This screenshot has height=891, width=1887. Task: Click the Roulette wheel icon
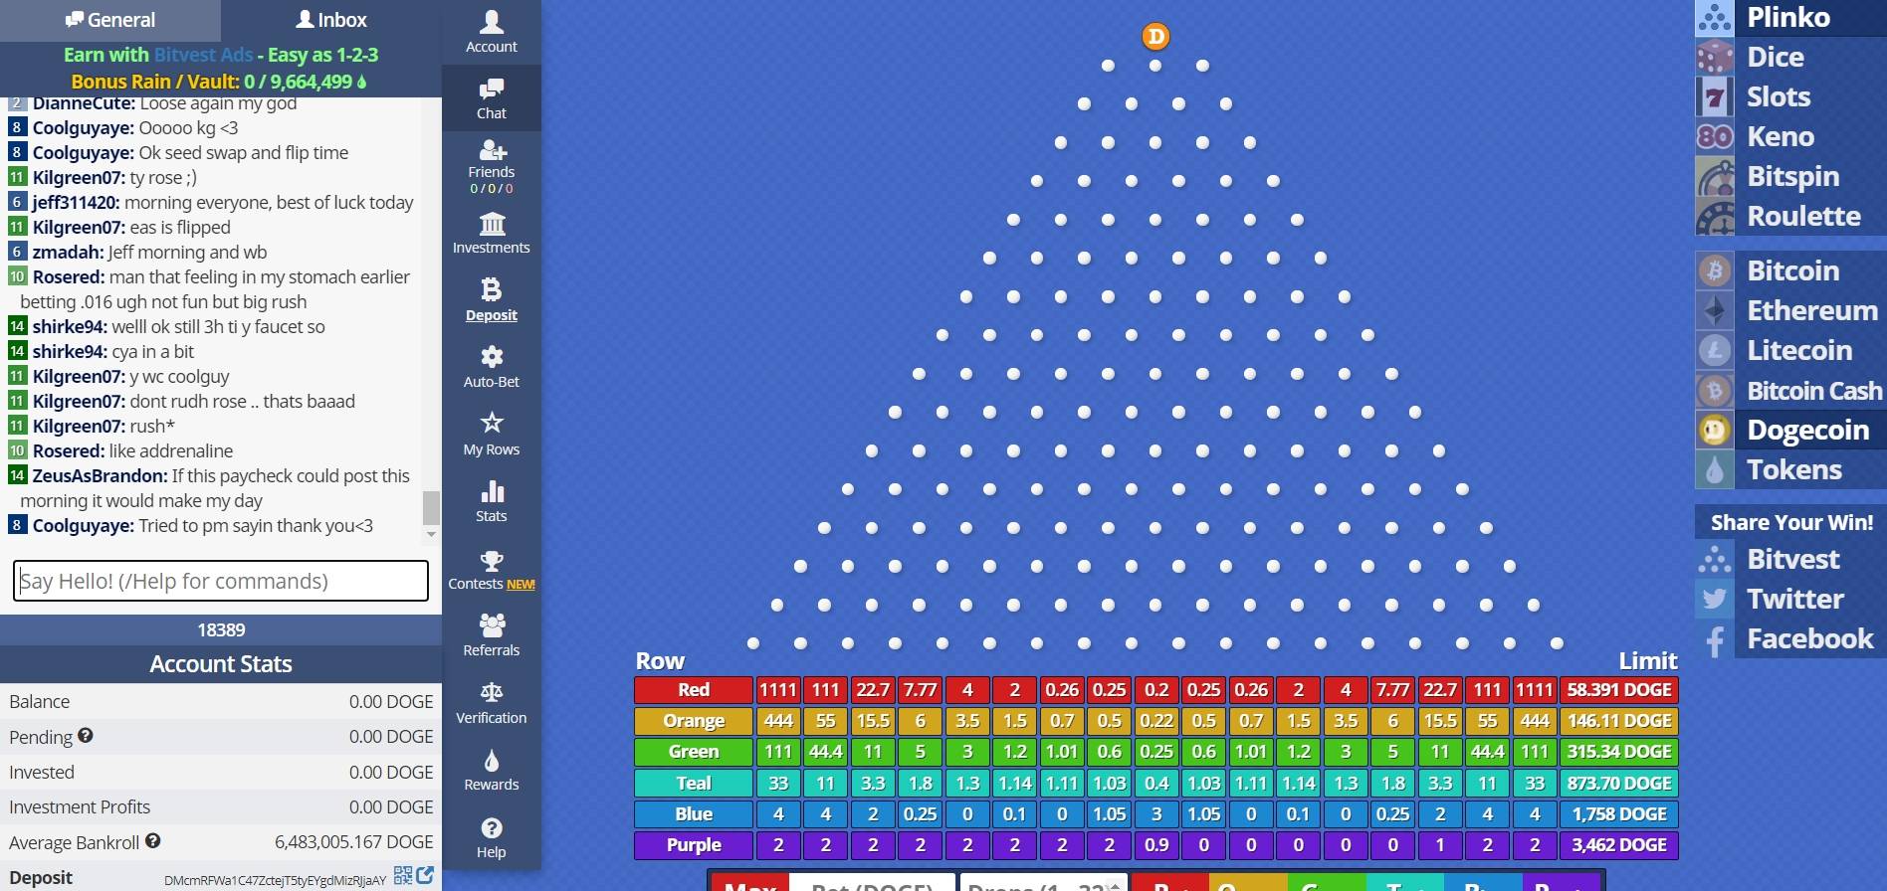[x=1715, y=216]
